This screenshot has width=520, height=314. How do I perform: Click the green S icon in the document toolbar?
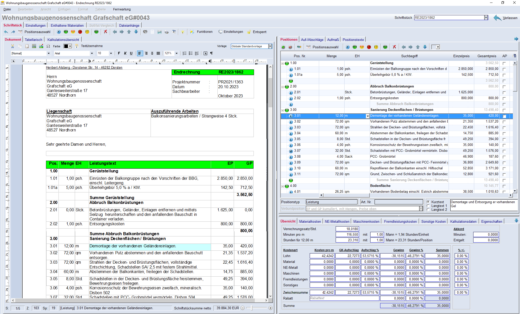tap(96, 32)
